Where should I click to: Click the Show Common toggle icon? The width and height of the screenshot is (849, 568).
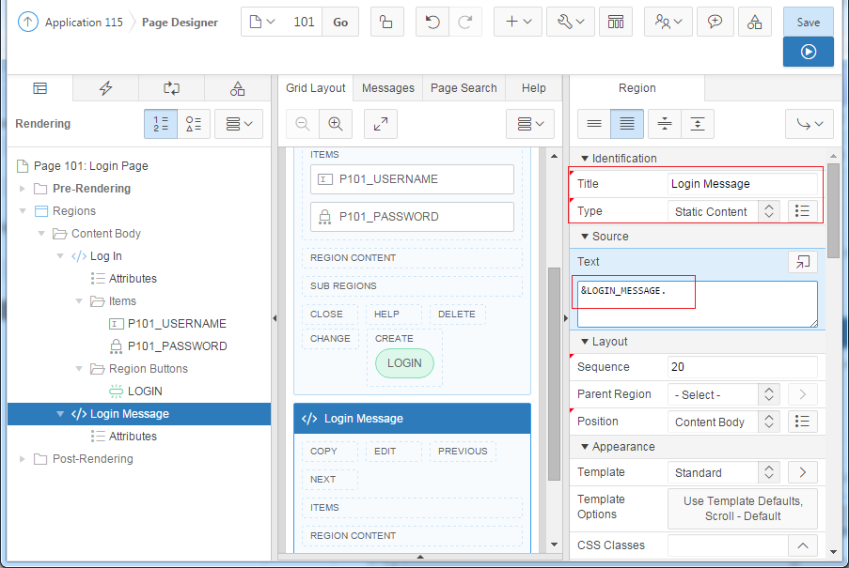pos(594,124)
